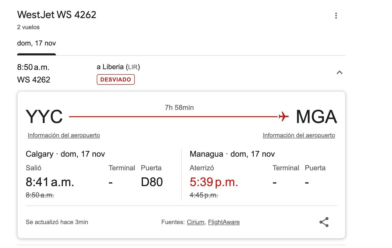
Task: Open Managua airport information link
Action: (x=299, y=135)
